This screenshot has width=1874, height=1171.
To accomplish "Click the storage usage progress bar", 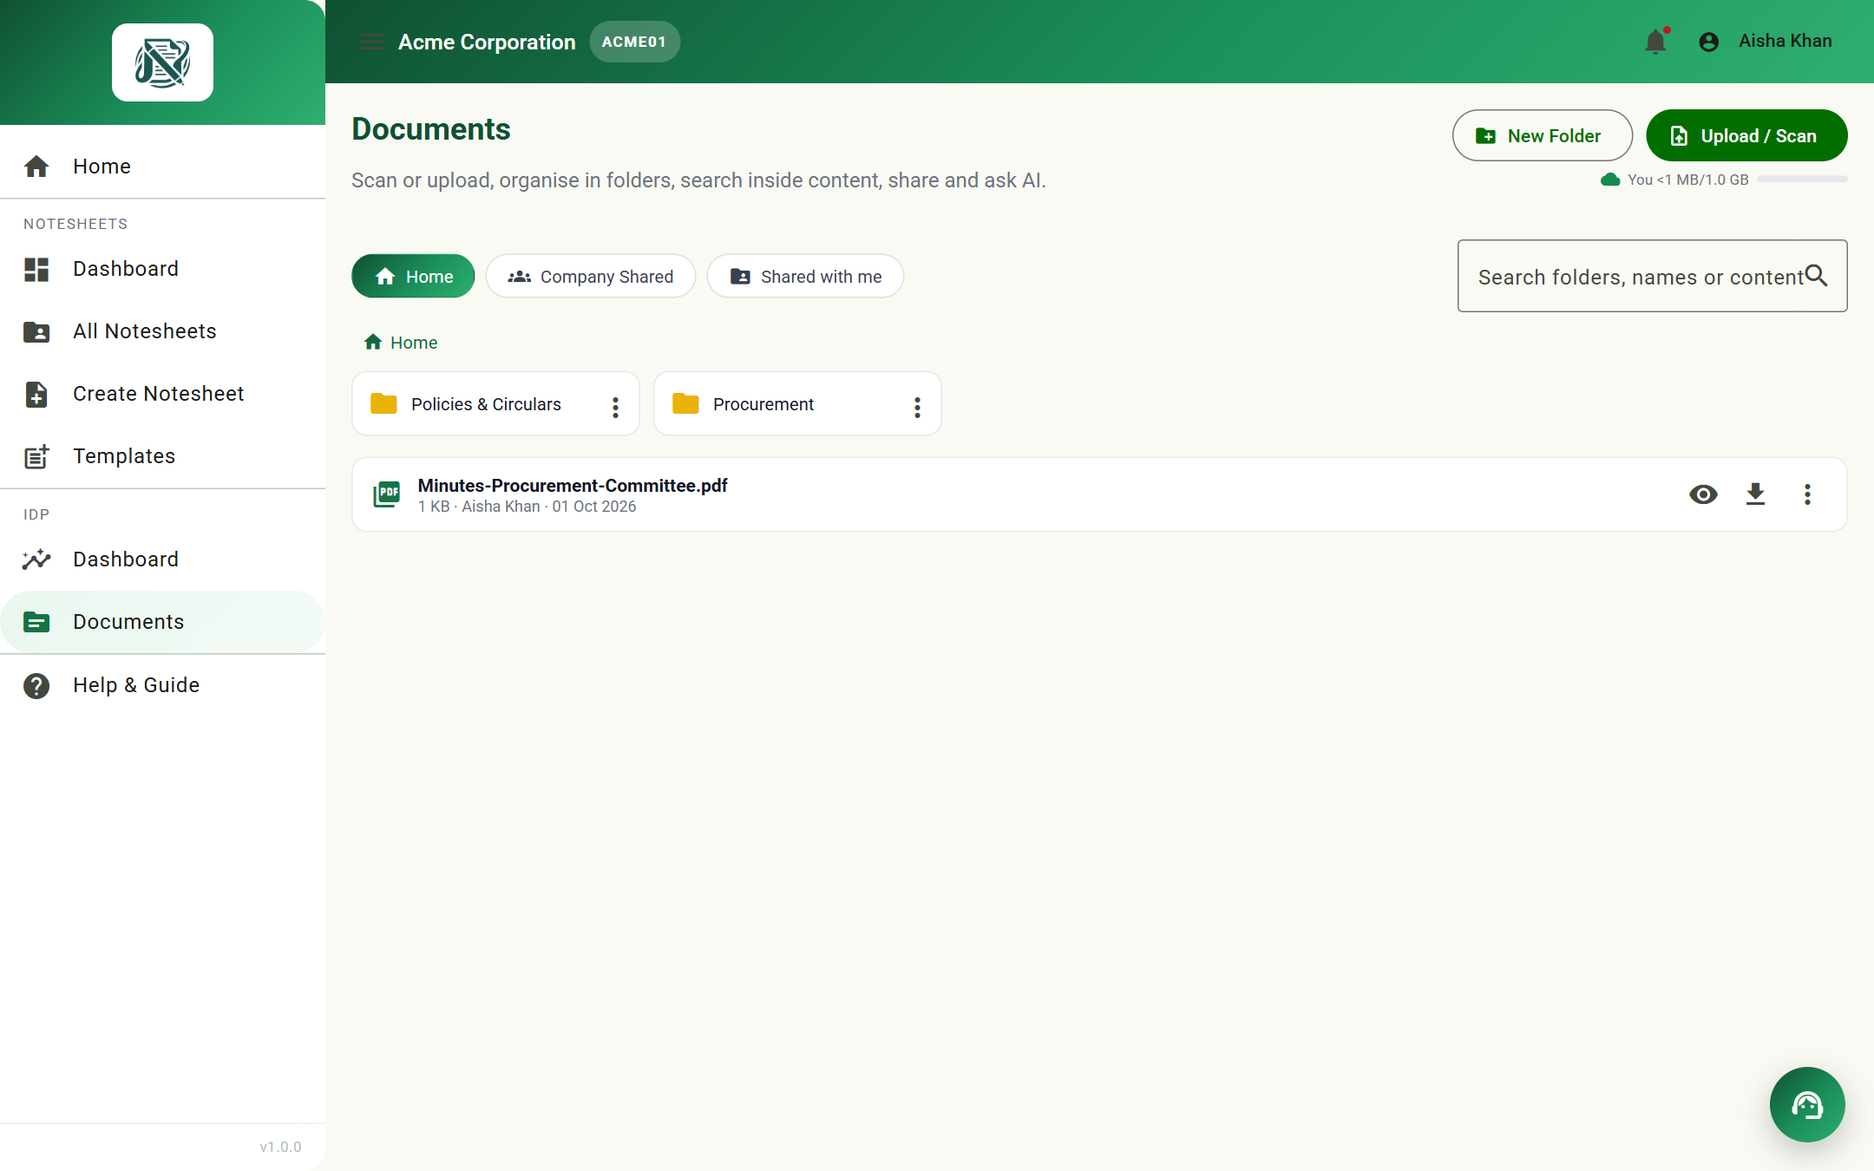I will [1802, 180].
